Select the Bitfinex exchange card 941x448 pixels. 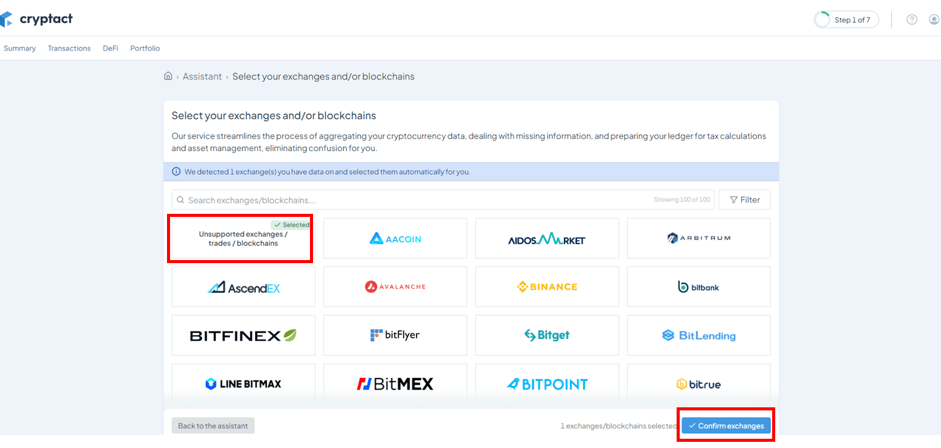pyautogui.click(x=243, y=335)
